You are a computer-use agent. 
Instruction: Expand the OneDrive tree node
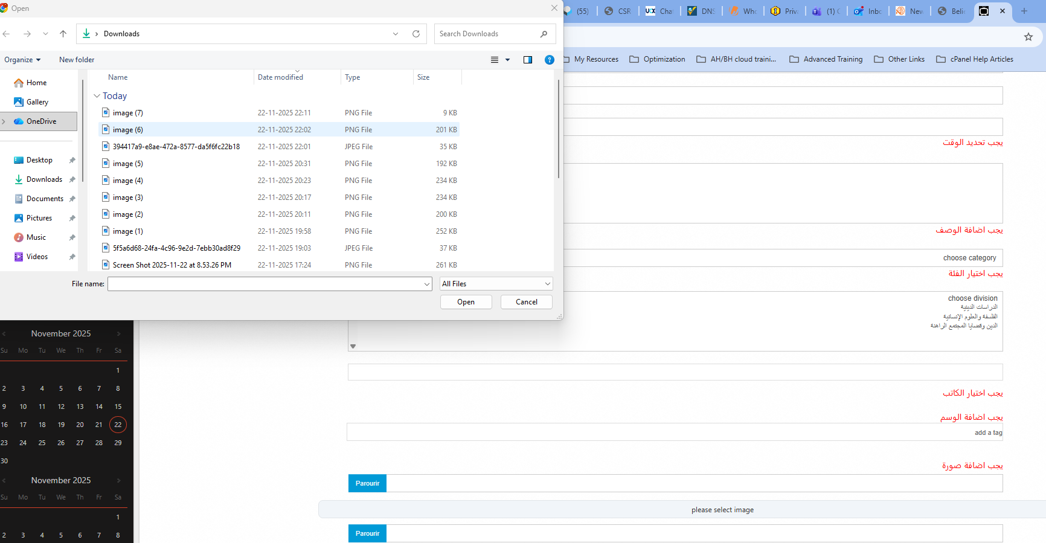[x=4, y=121]
